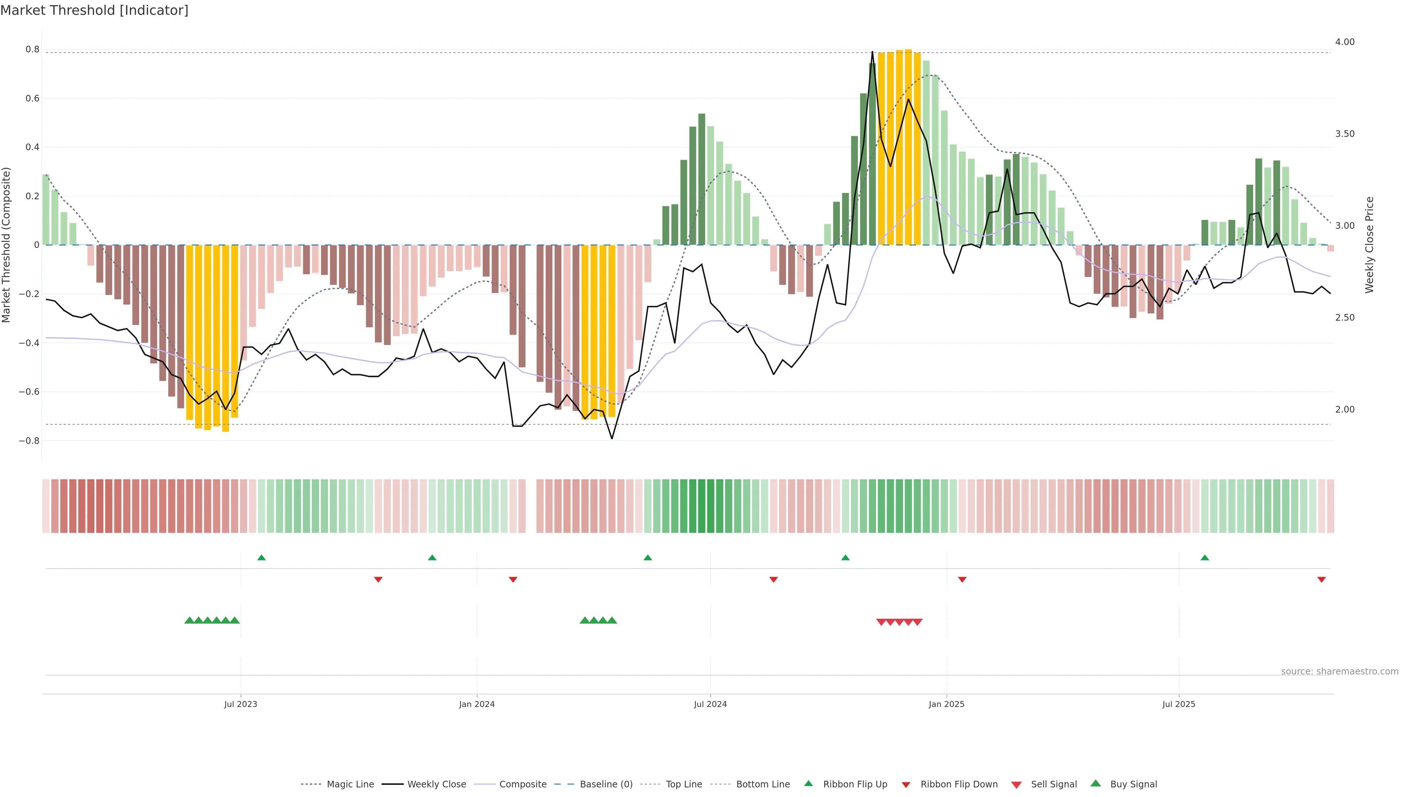Click the source: sharemaestro.com text
Image resolution: width=1417 pixels, height=797 pixels.
1340,671
